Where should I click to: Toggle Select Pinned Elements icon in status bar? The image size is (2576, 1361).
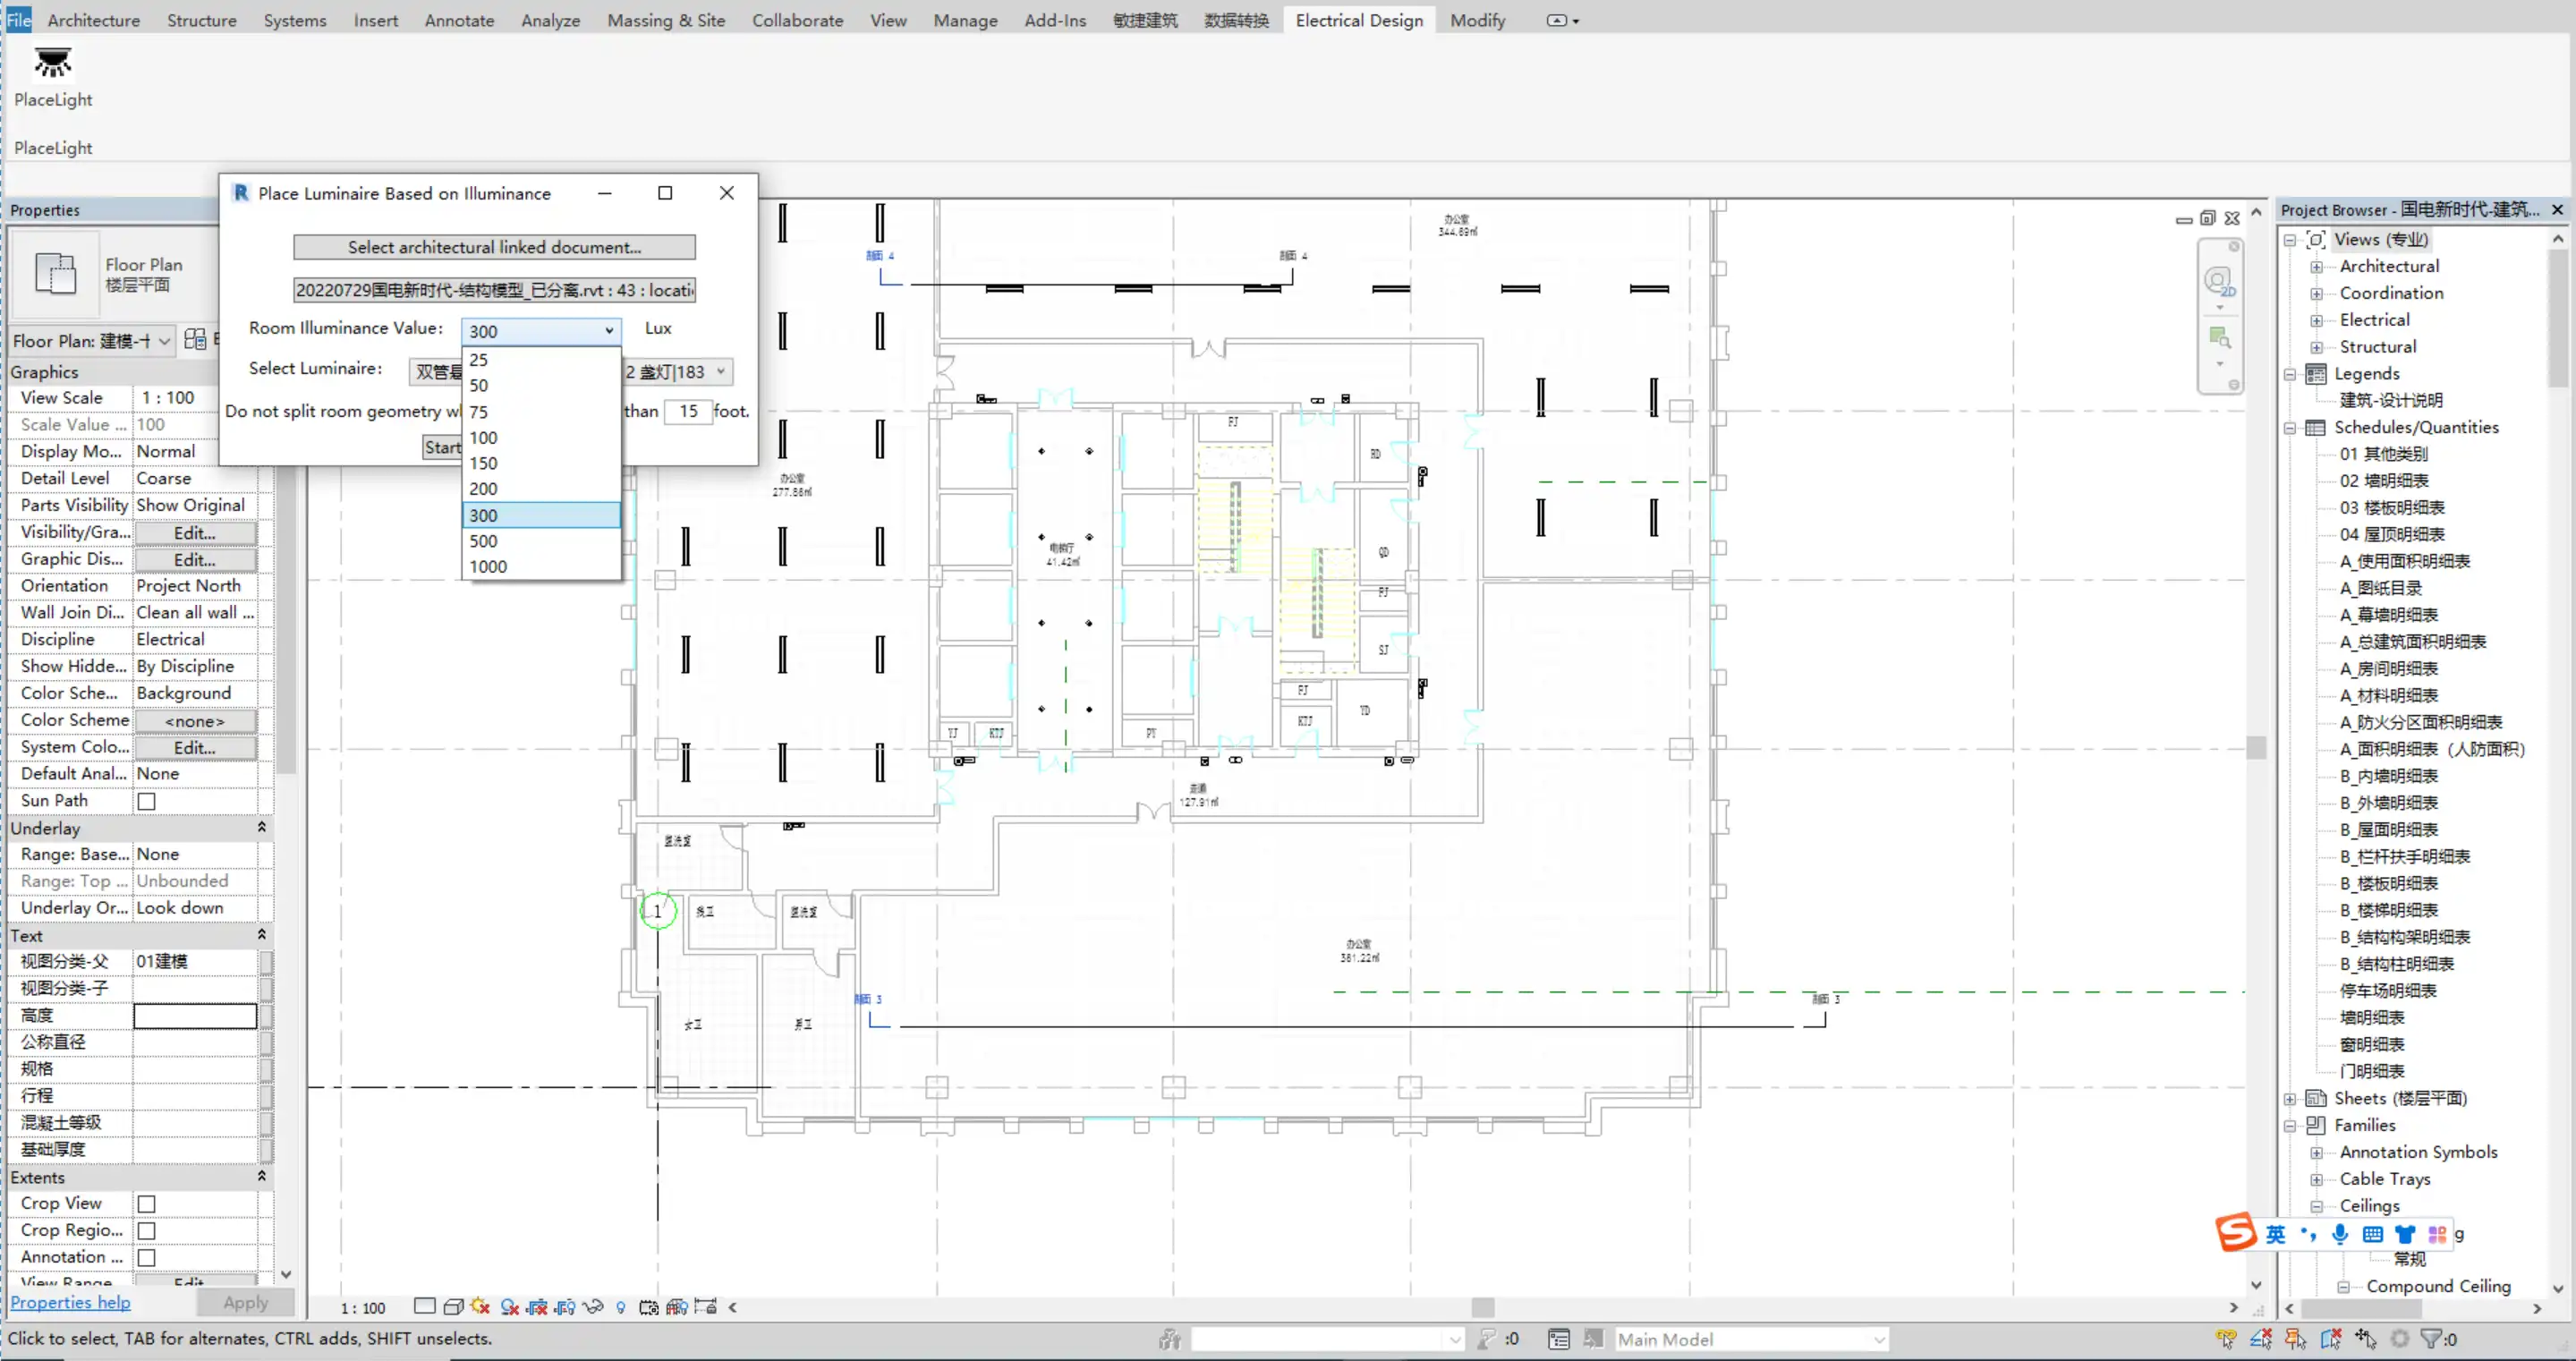2295,1339
